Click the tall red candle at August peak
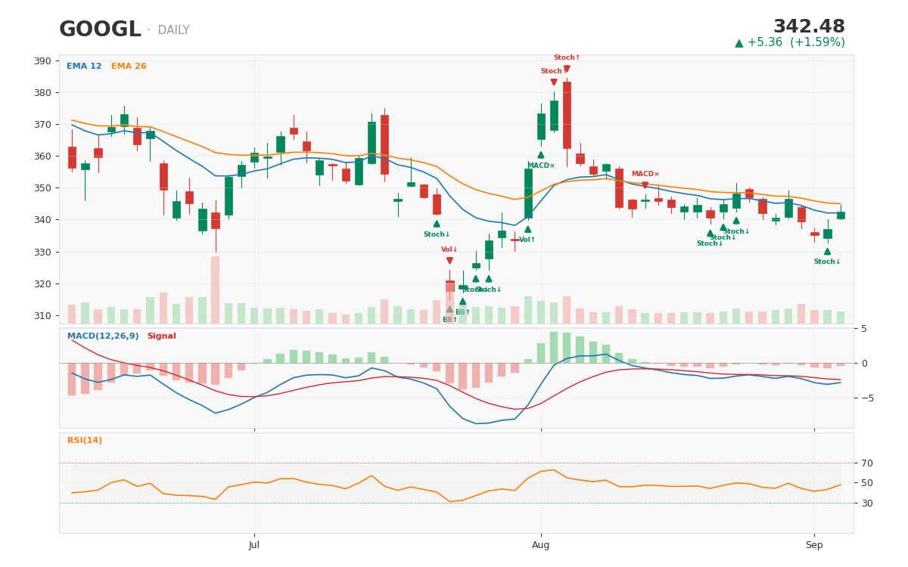The height and width of the screenshot is (567, 908). tap(567, 115)
